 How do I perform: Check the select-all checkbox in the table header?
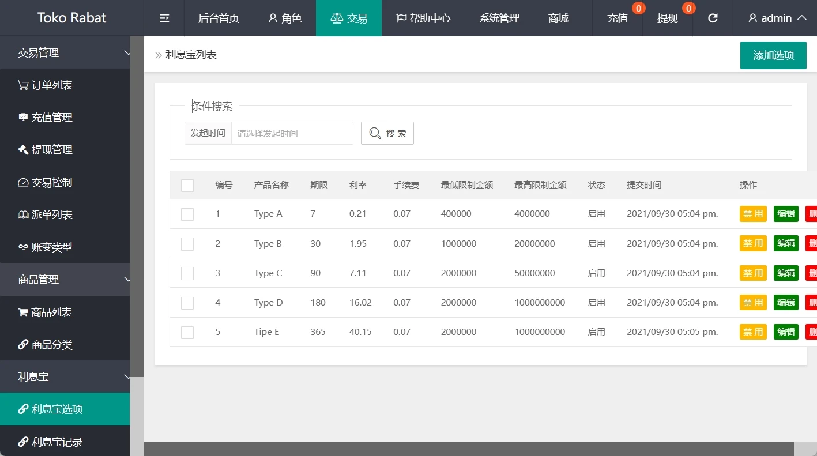[x=187, y=185]
